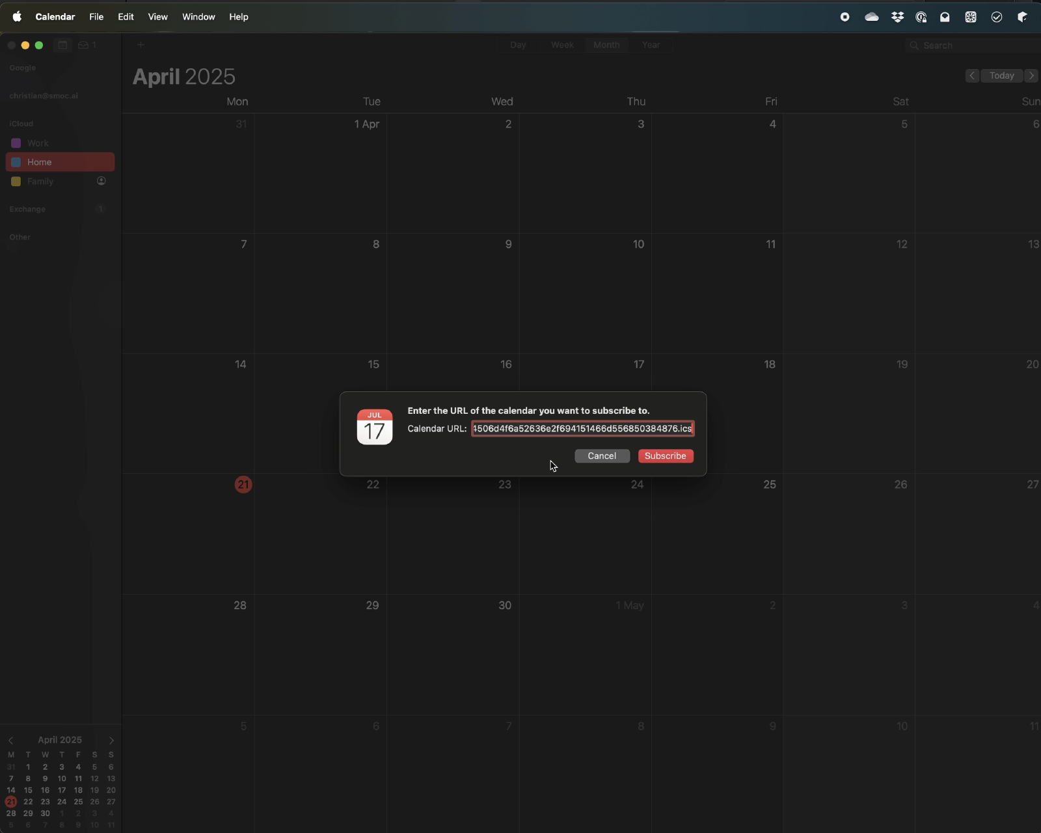Viewport: 1041px width, 833px height.
Task: Open the Dropbox menu bar icon
Action: pyautogui.click(x=898, y=17)
